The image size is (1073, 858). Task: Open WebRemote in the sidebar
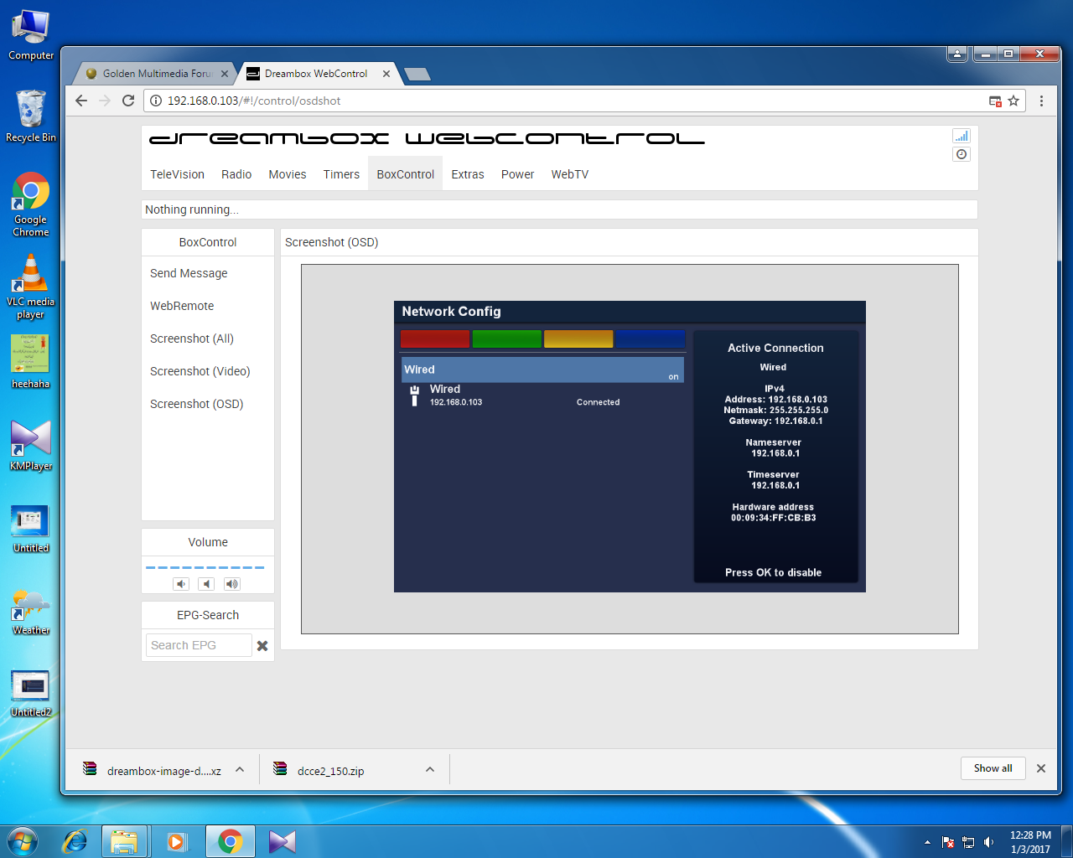coord(182,306)
